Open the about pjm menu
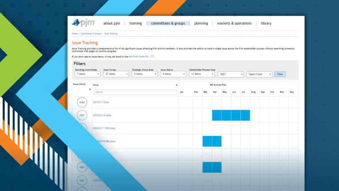Image resolution: width=339 pixels, height=191 pixels. (112, 23)
